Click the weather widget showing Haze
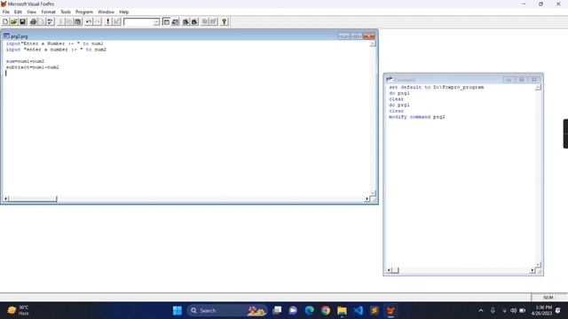This screenshot has width=568, height=319. [x=19, y=310]
